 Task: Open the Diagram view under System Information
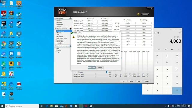click(x=59, y=52)
